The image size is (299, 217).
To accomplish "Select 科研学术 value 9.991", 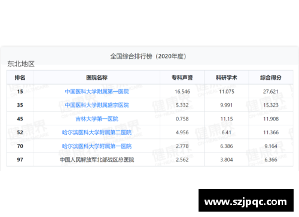I will coord(227,105).
